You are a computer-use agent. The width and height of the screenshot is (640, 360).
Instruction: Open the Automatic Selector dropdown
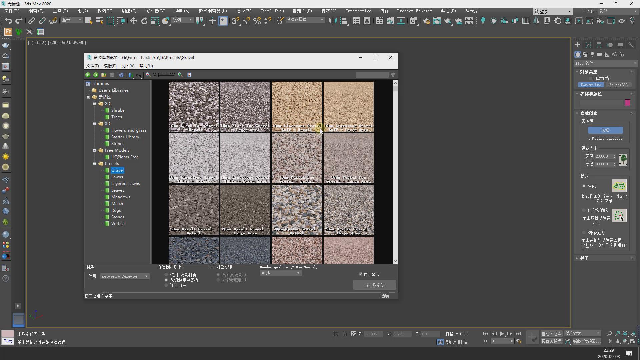(x=125, y=276)
